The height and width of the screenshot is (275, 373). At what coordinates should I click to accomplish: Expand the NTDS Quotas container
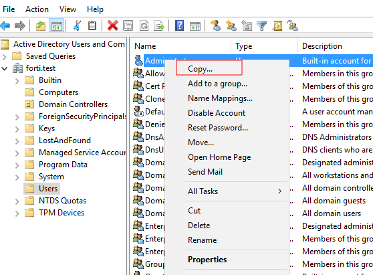click(x=17, y=201)
